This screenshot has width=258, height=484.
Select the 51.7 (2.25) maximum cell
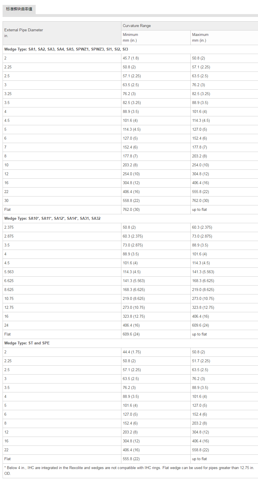pyautogui.click(x=201, y=361)
